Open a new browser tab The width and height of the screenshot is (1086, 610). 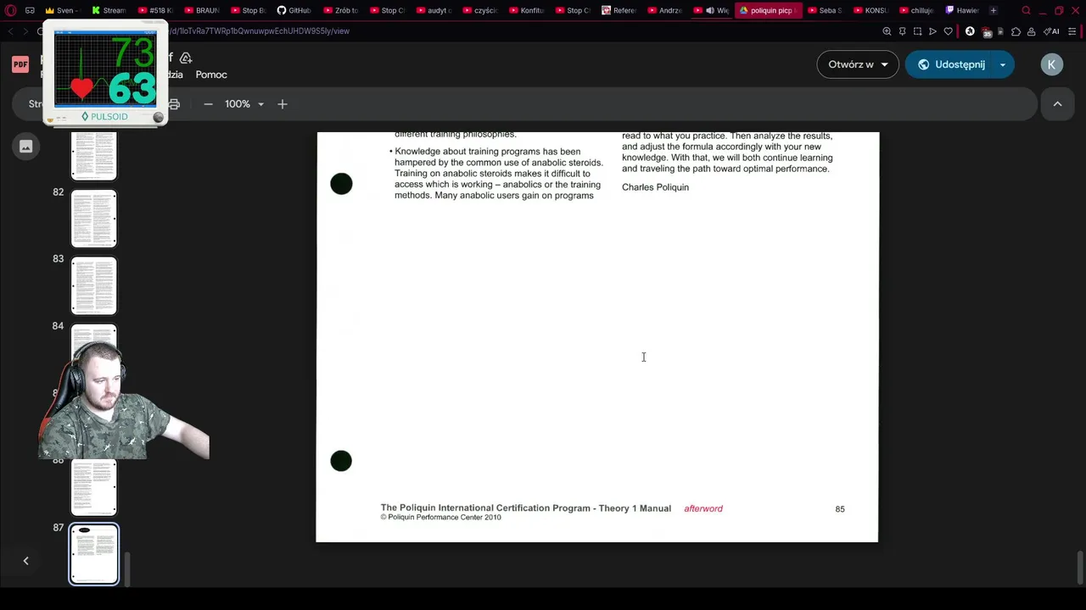tap(994, 10)
